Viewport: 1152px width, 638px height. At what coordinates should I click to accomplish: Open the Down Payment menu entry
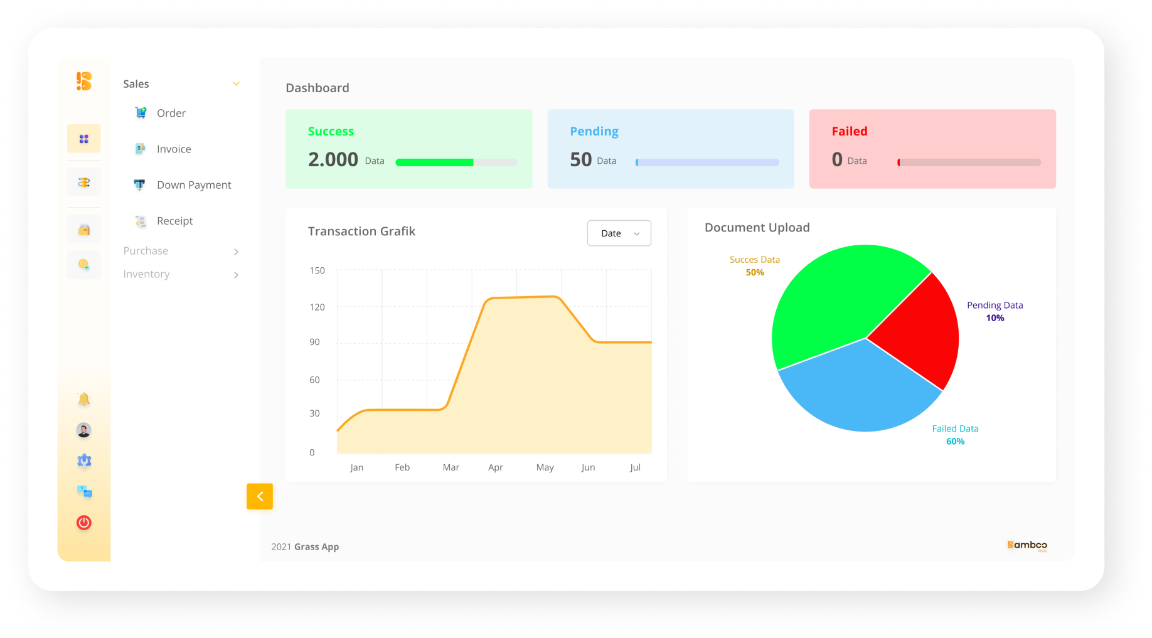coord(193,184)
